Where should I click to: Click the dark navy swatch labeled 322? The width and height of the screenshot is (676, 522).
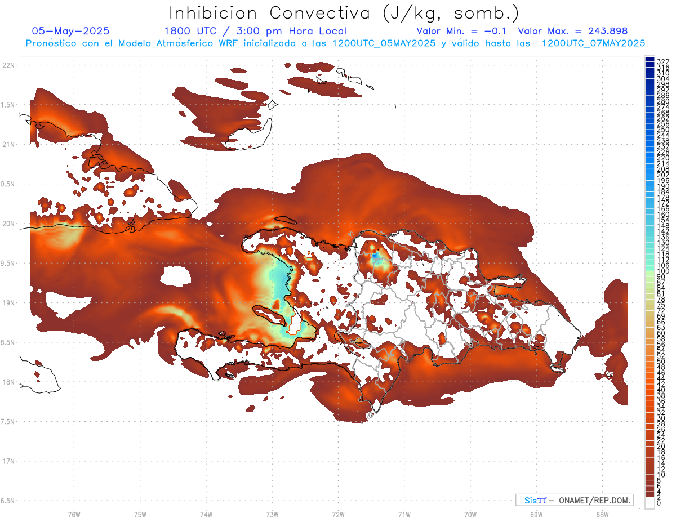tap(650, 59)
